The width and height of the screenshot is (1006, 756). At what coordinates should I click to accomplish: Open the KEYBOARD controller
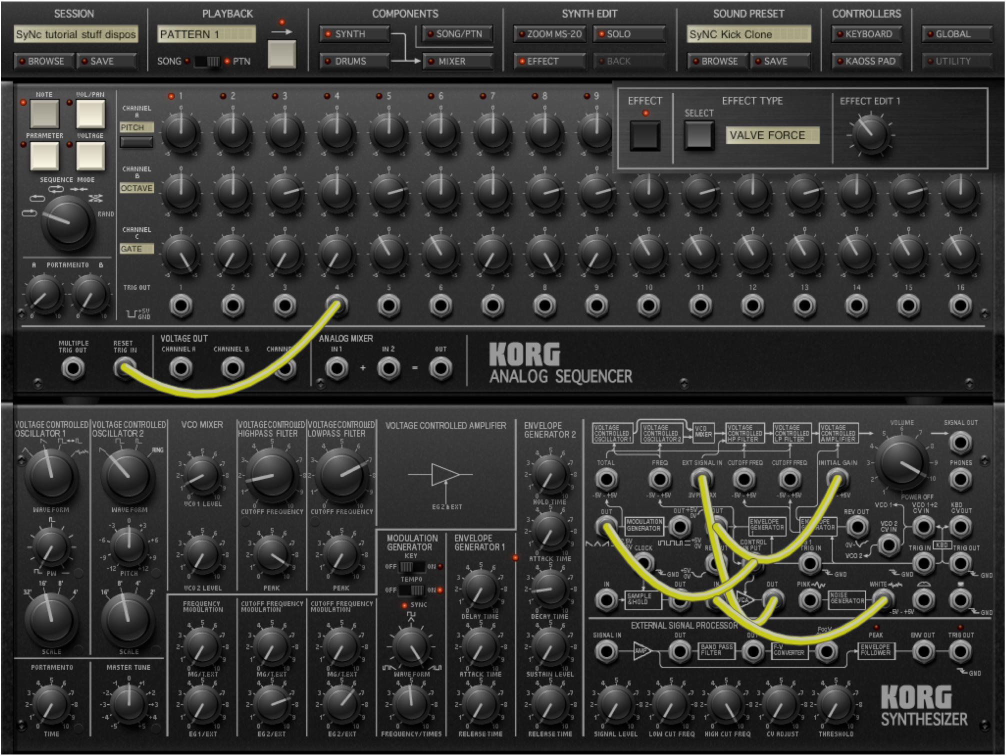867,34
